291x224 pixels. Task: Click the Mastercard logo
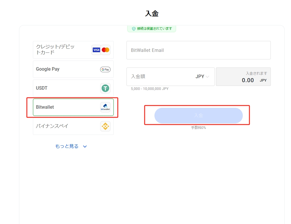tap(105, 50)
